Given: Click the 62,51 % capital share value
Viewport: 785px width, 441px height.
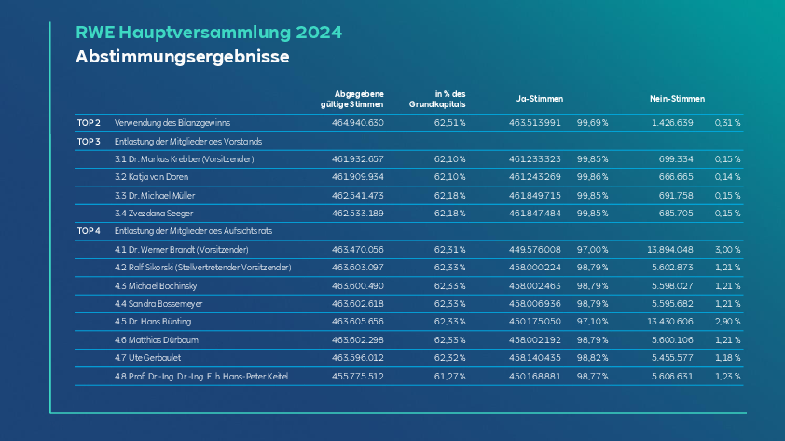Looking at the screenshot, I should point(449,123).
